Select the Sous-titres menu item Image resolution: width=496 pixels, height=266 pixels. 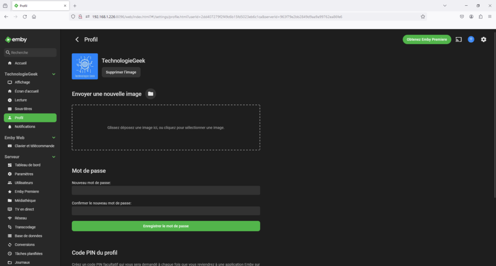(x=23, y=109)
